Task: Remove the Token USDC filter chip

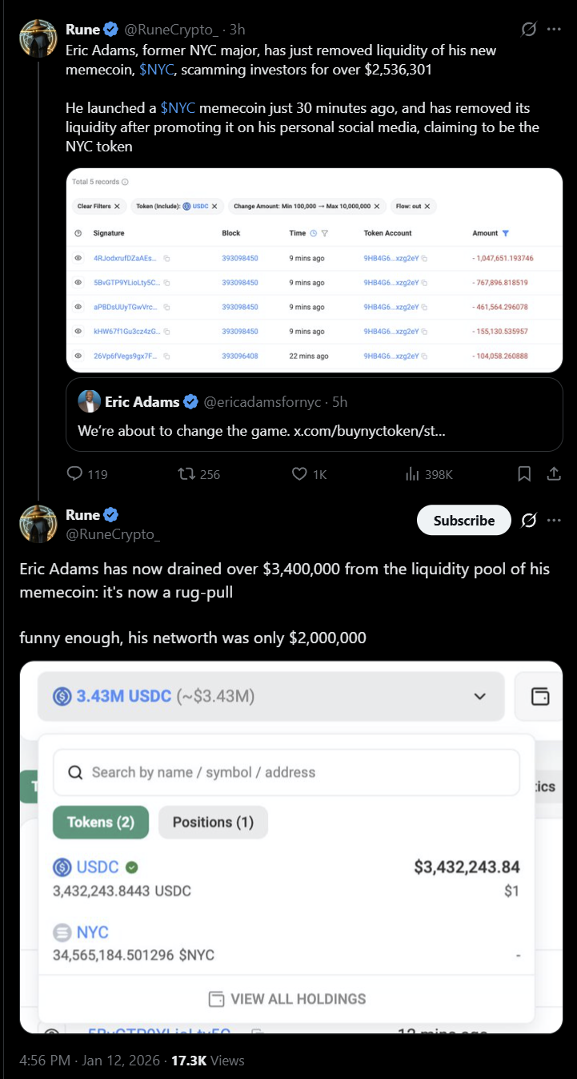Action: tap(214, 207)
